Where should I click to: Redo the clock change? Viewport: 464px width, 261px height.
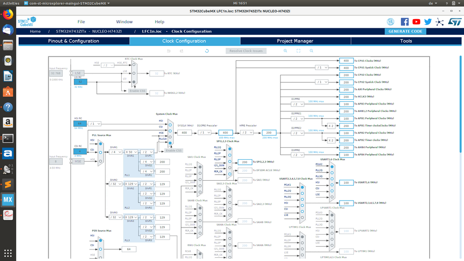tap(182, 51)
